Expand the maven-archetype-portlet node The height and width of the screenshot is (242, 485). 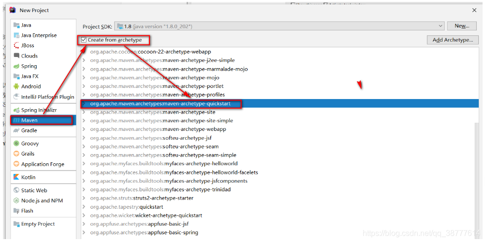coord(84,86)
